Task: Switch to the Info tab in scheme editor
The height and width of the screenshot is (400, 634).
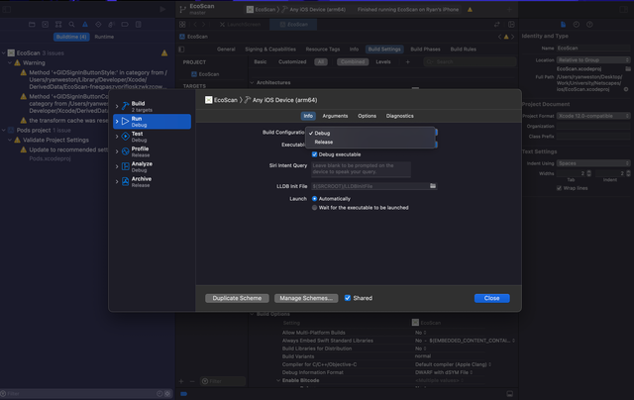Action: tap(308, 116)
